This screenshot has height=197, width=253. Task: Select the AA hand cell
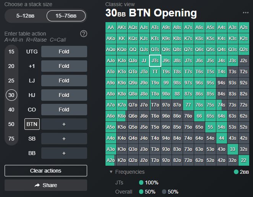(111, 27)
